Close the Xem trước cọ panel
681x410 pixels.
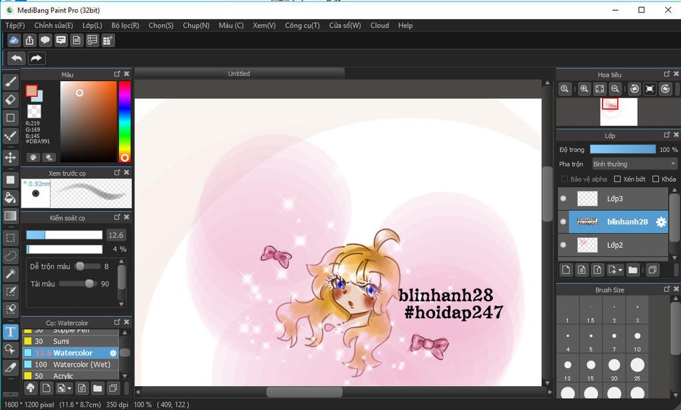[x=126, y=172]
